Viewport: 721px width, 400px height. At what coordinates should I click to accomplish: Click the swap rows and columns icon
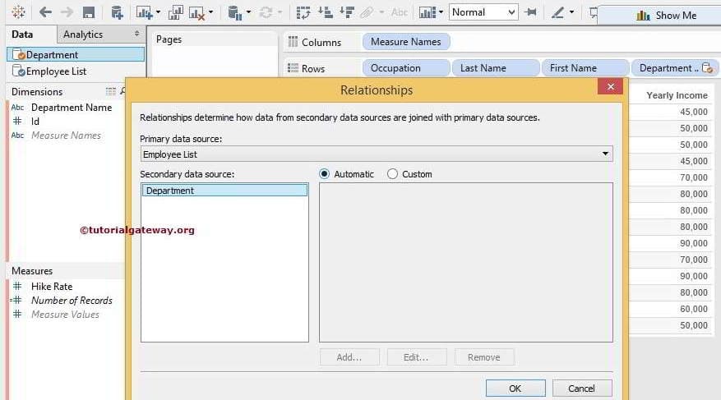tap(303, 12)
